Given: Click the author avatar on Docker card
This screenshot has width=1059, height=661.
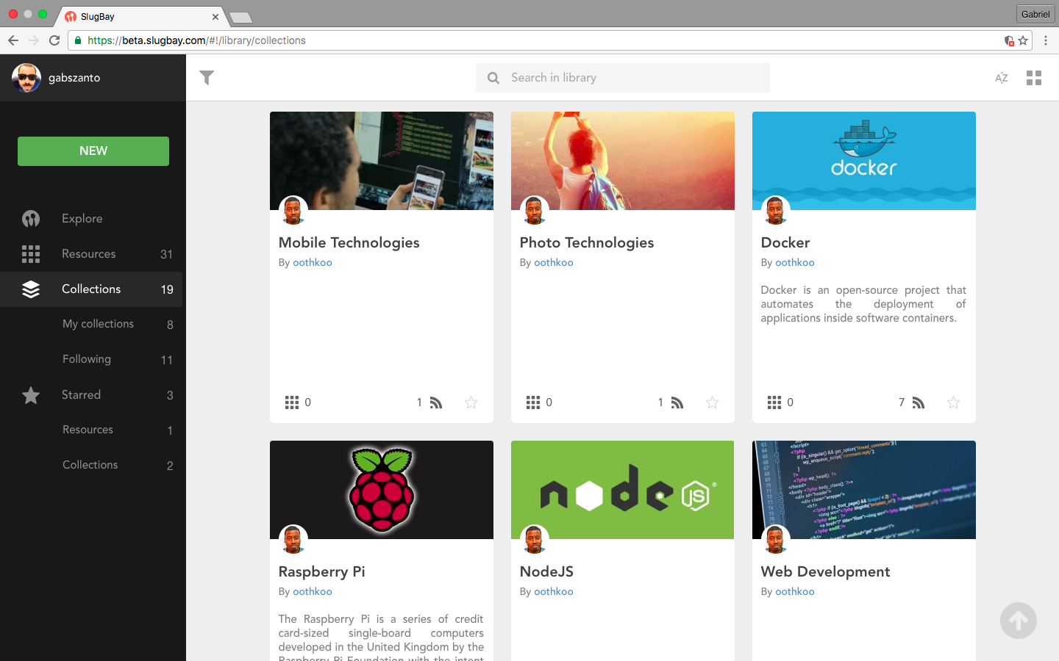Looking at the screenshot, I should pyautogui.click(x=776, y=210).
